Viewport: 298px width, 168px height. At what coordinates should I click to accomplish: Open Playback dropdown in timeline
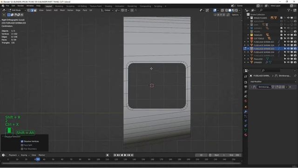point(14,155)
